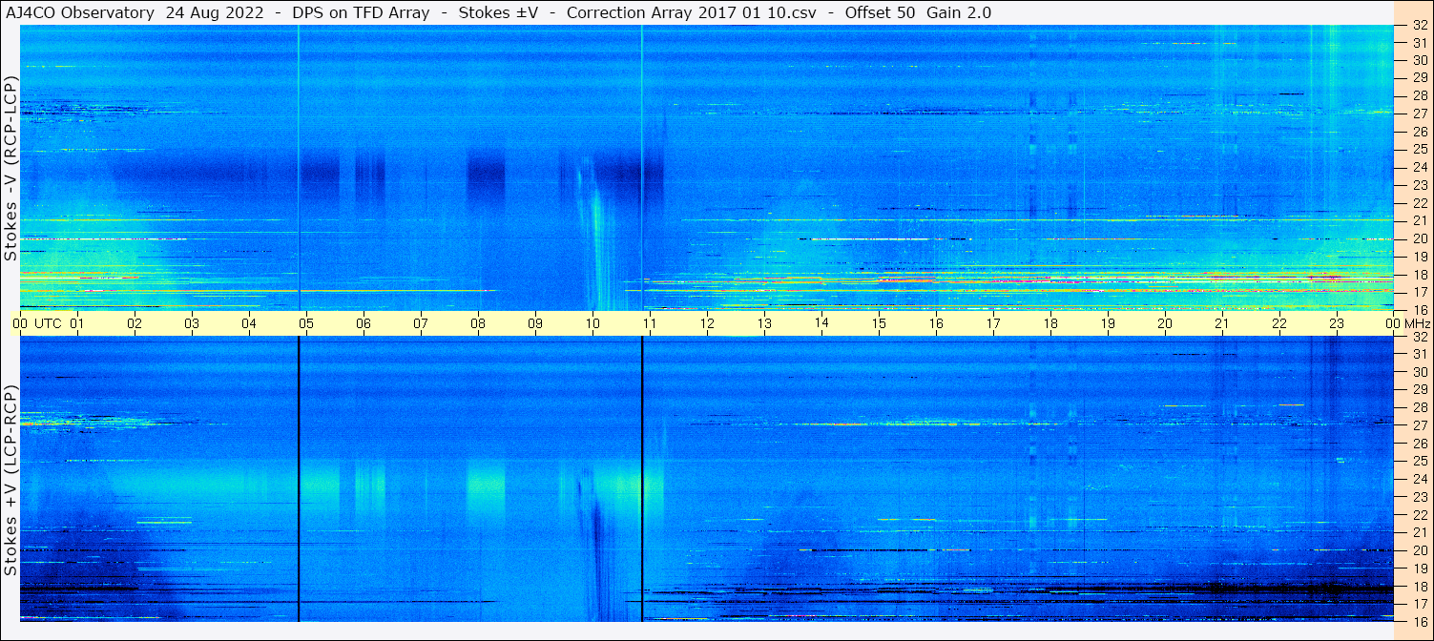Viewport: 1434px width, 641px height.
Task: Select the 10 hour tick on time axis
Action: pyautogui.click(x=592, y=323)
